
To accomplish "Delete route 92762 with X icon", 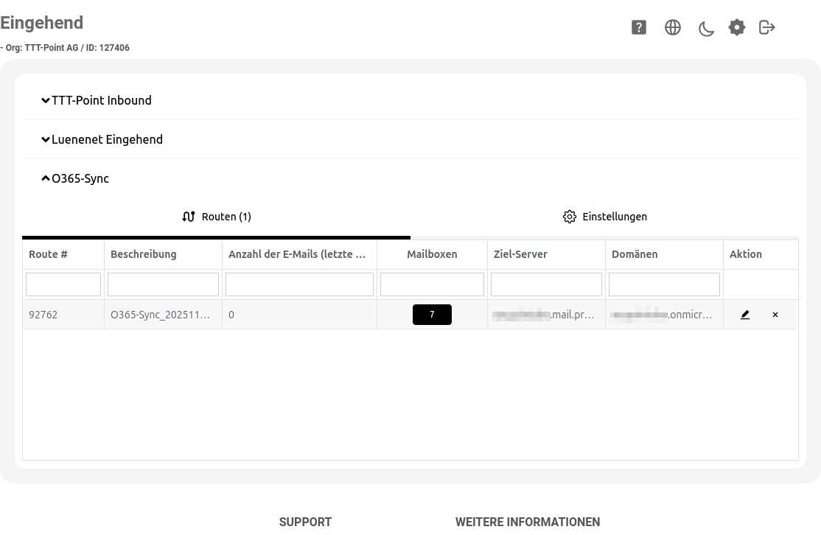I will [775, 315].
